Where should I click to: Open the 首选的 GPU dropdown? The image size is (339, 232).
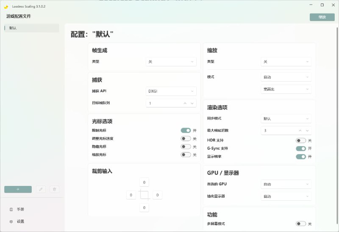286,184
